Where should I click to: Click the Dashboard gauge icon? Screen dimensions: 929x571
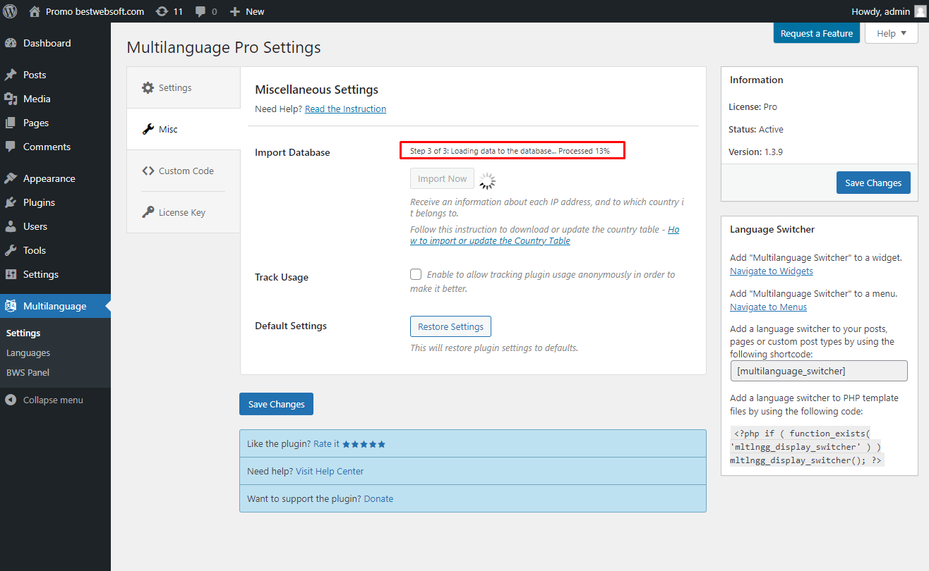pos(11,43)
